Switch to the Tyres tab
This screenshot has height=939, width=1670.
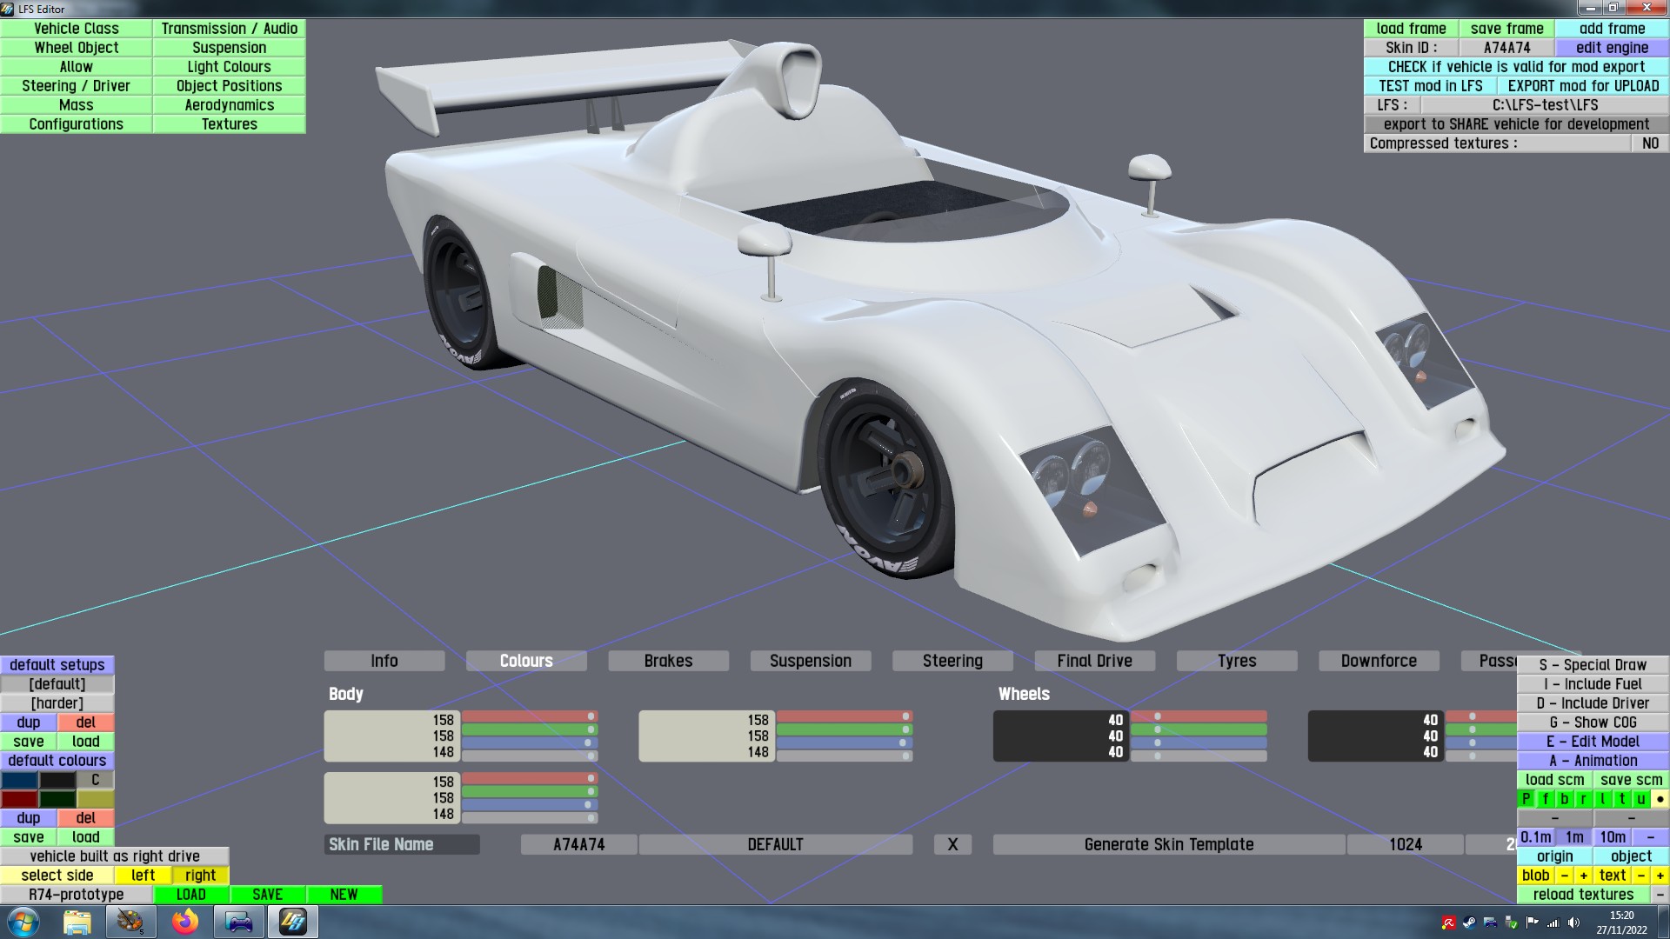point(1236,661)
